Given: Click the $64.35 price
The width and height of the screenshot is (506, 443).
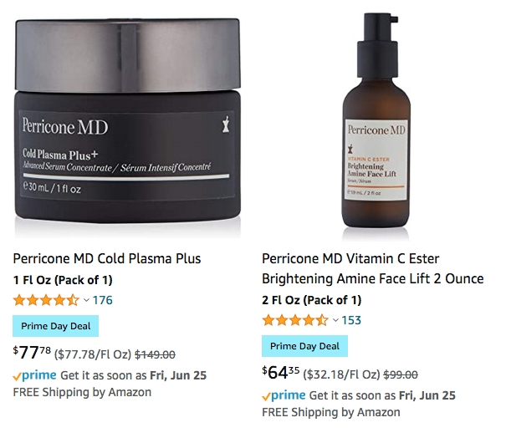Looking at the screenshot, I should (281, 373).
